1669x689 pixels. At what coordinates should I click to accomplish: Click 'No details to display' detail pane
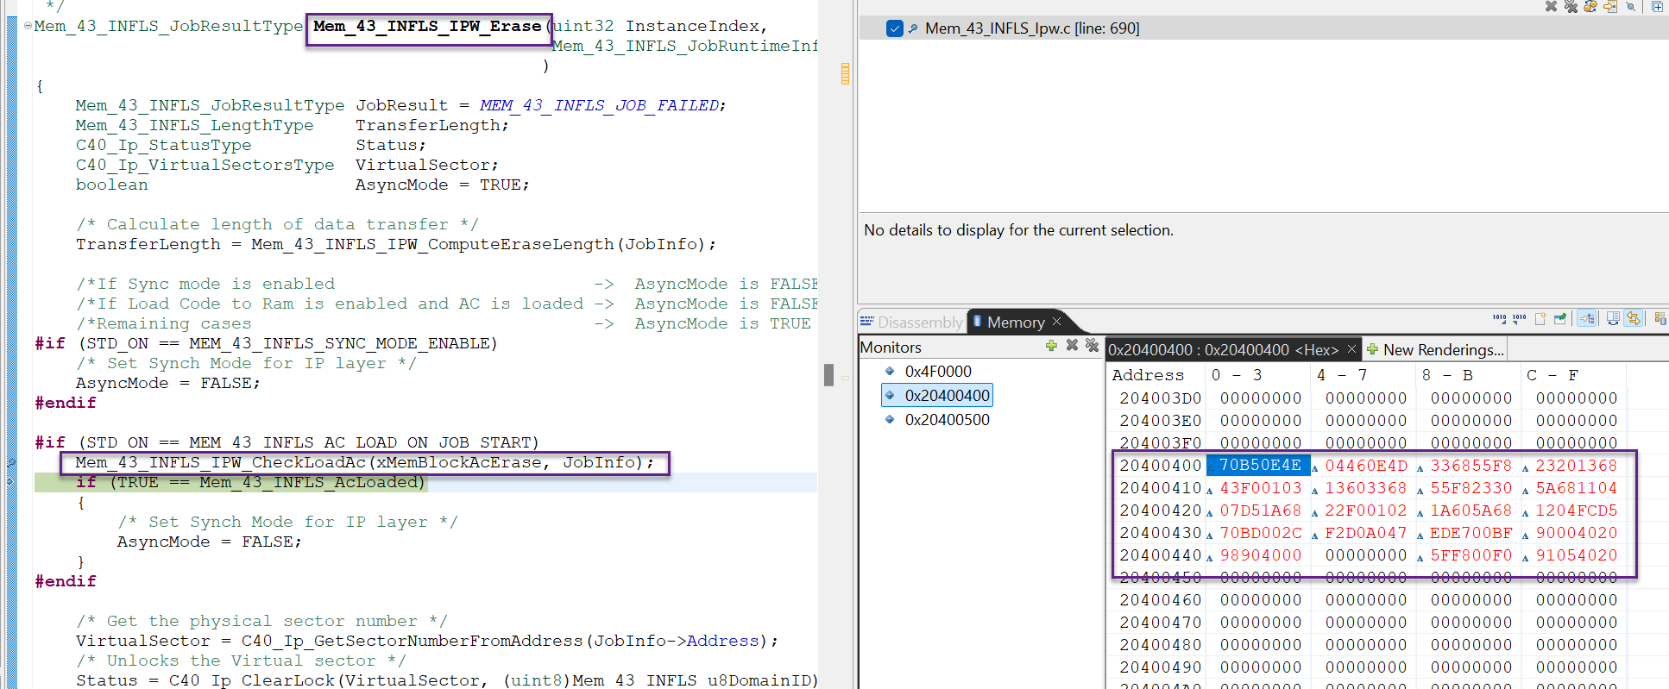(1018, 230)
